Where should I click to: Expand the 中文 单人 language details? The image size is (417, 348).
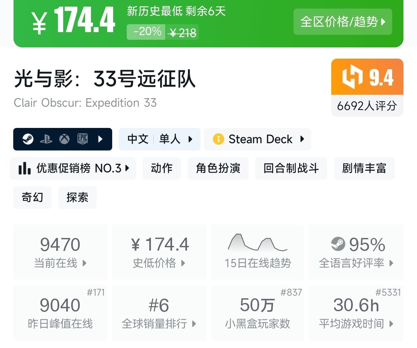tap(160, 139)
